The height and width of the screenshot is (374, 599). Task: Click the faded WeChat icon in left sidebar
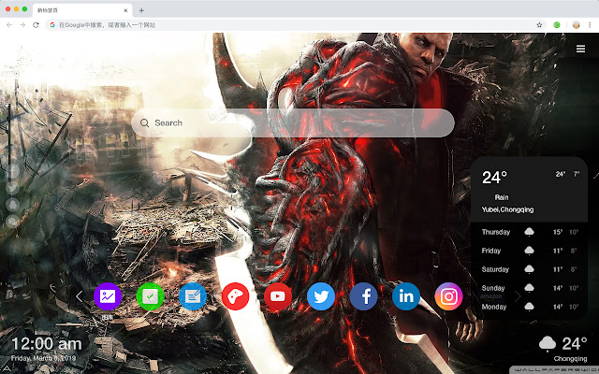tap(12, 222)
